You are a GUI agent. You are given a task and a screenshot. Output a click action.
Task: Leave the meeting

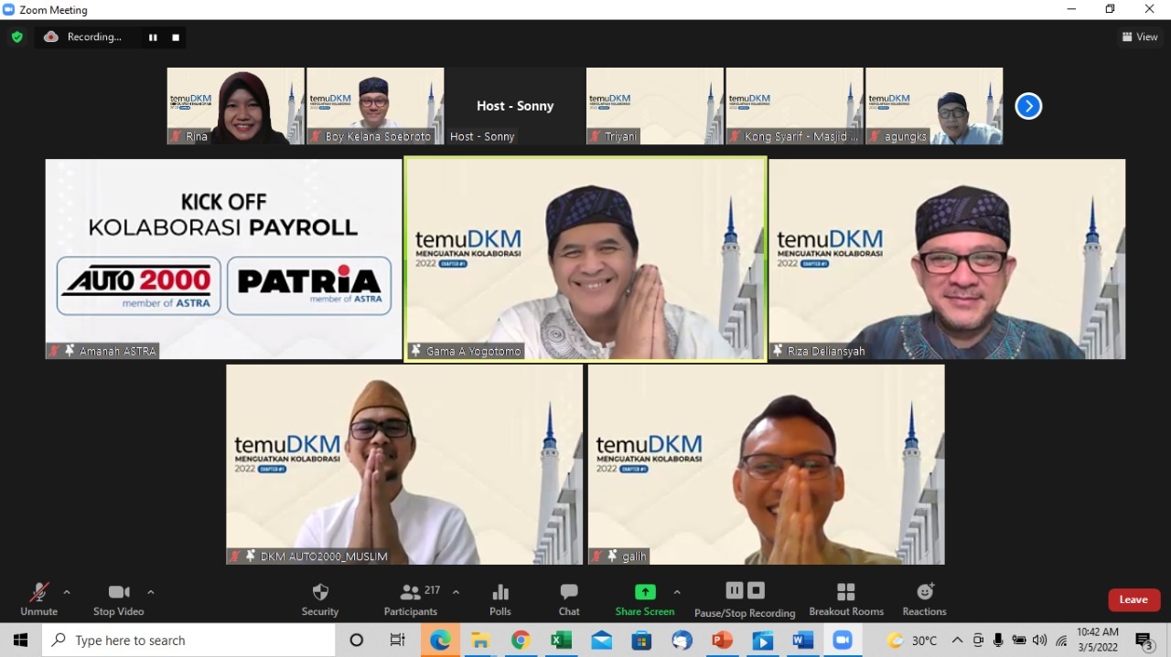click(x=1133, y=599)
